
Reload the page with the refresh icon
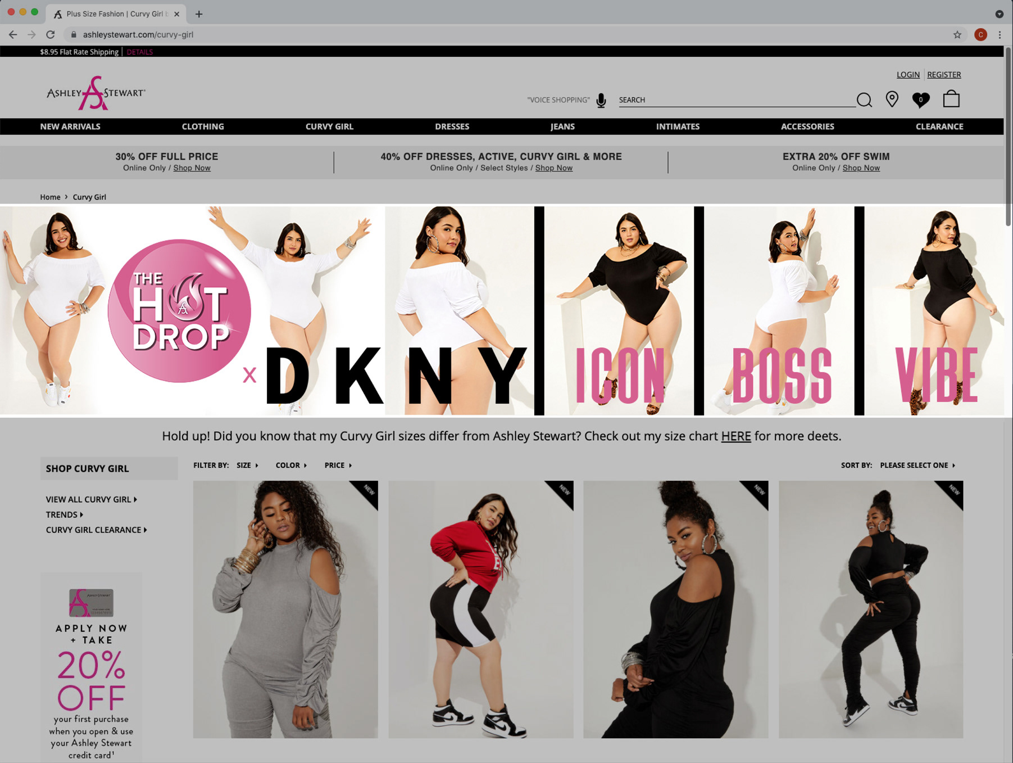coord(51,34)
